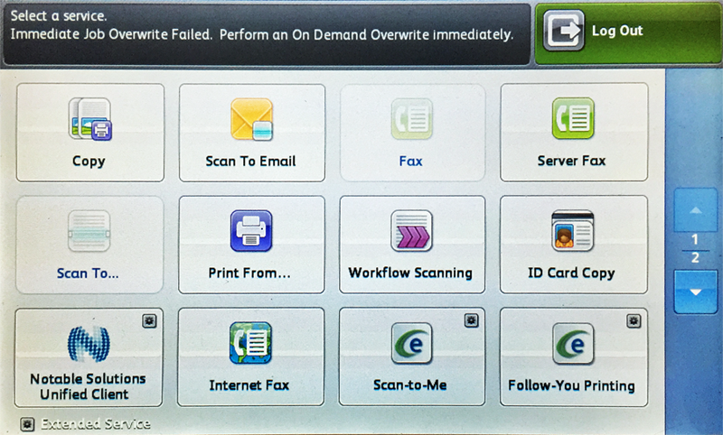
Task: Select the Scan To Email envelope icon
Action: (x=250, y=121)
